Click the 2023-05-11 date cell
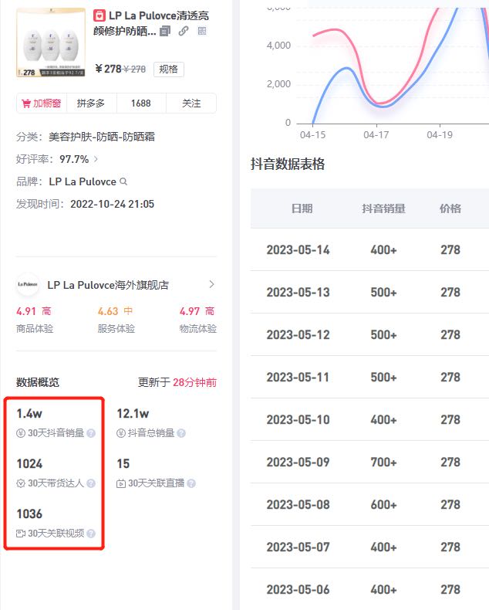Screen dimensions: 489x610 (298, 377)
